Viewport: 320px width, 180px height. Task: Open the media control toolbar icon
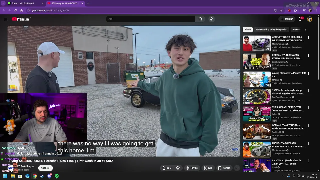(304, 10)
